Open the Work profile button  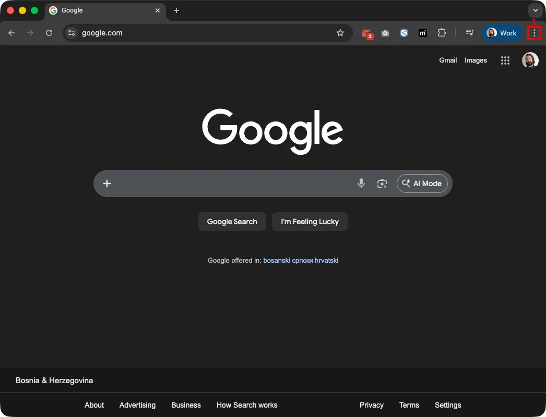502,33
